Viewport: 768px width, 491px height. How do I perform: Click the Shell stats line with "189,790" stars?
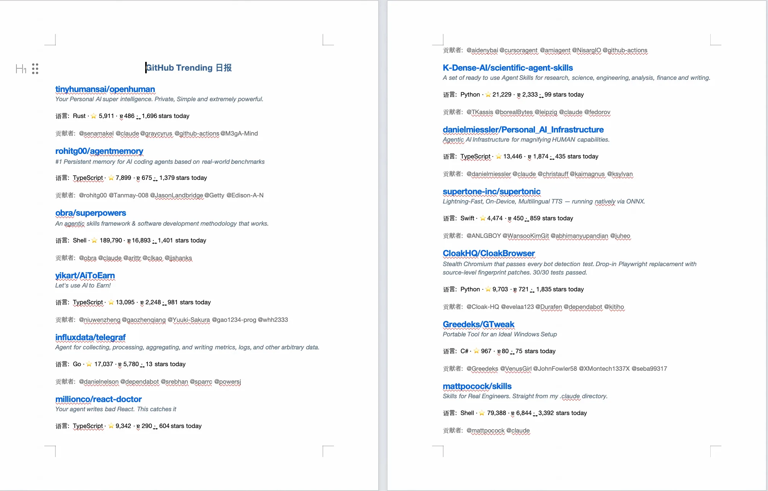[131, 241]
